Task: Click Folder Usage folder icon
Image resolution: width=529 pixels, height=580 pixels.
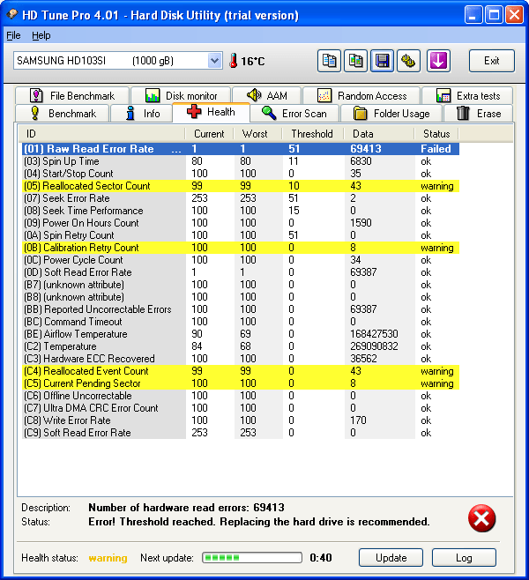Action: (360, 113)
